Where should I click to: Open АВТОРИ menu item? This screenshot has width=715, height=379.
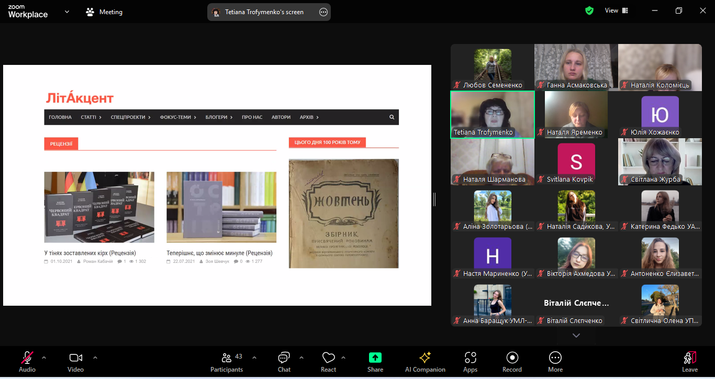pyautogui.click(x=281, y=117)
